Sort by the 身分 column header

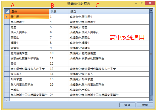pyautogui.click(x=29, y=12)
